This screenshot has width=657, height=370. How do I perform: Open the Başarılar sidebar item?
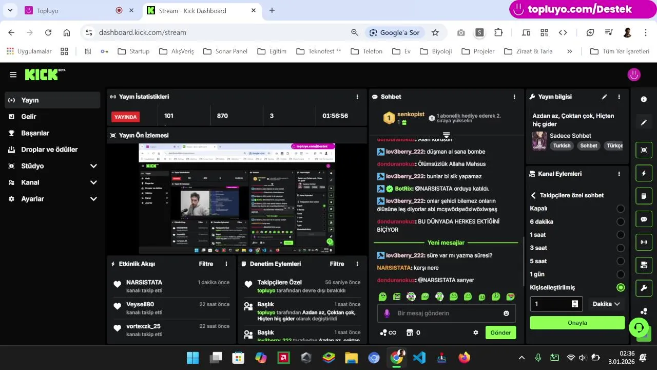pos(52,133)
